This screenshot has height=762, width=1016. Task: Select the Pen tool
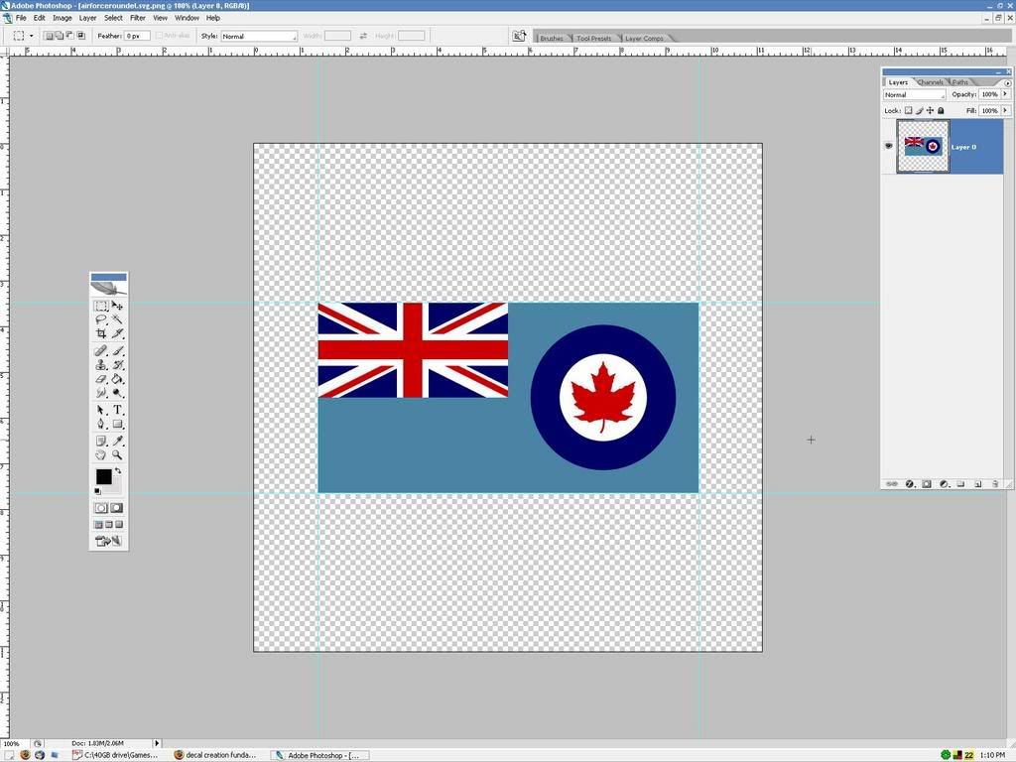(101, 425)
